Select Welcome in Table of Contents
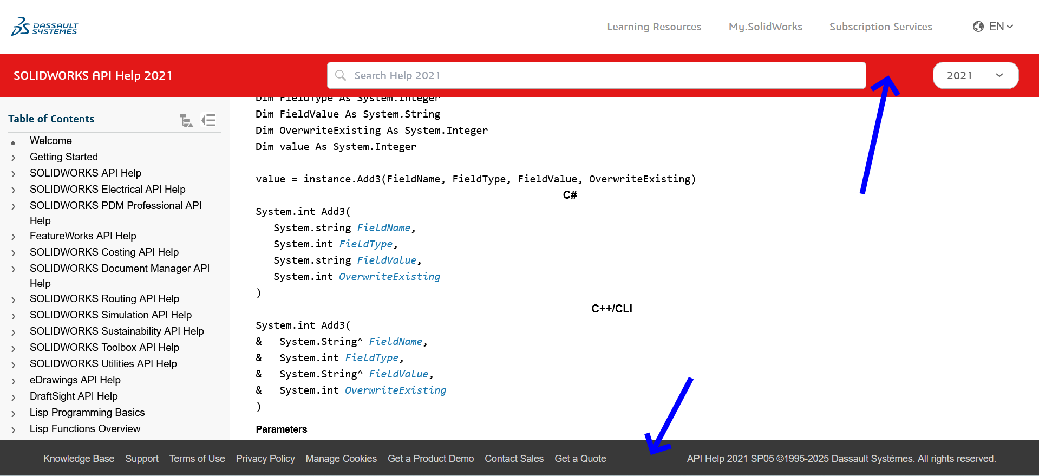This screenshot has width=1039, height=476. [50, 140]
